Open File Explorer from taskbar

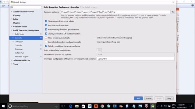[x=77, y=106]
